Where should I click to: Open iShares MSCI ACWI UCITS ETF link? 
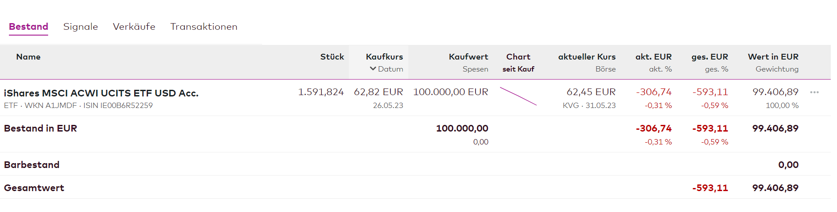(x=101, y=93)
